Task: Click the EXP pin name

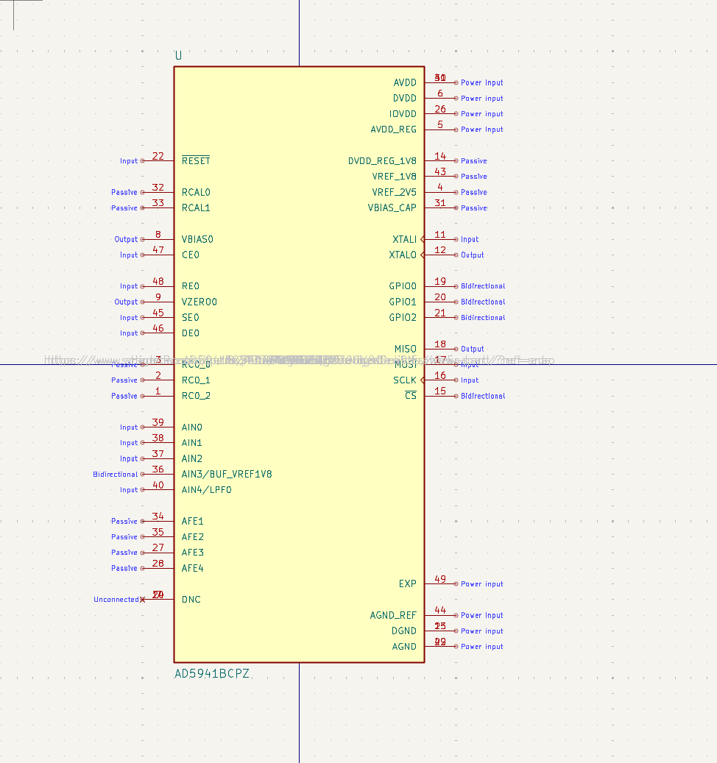Action: tap(407, 584)
